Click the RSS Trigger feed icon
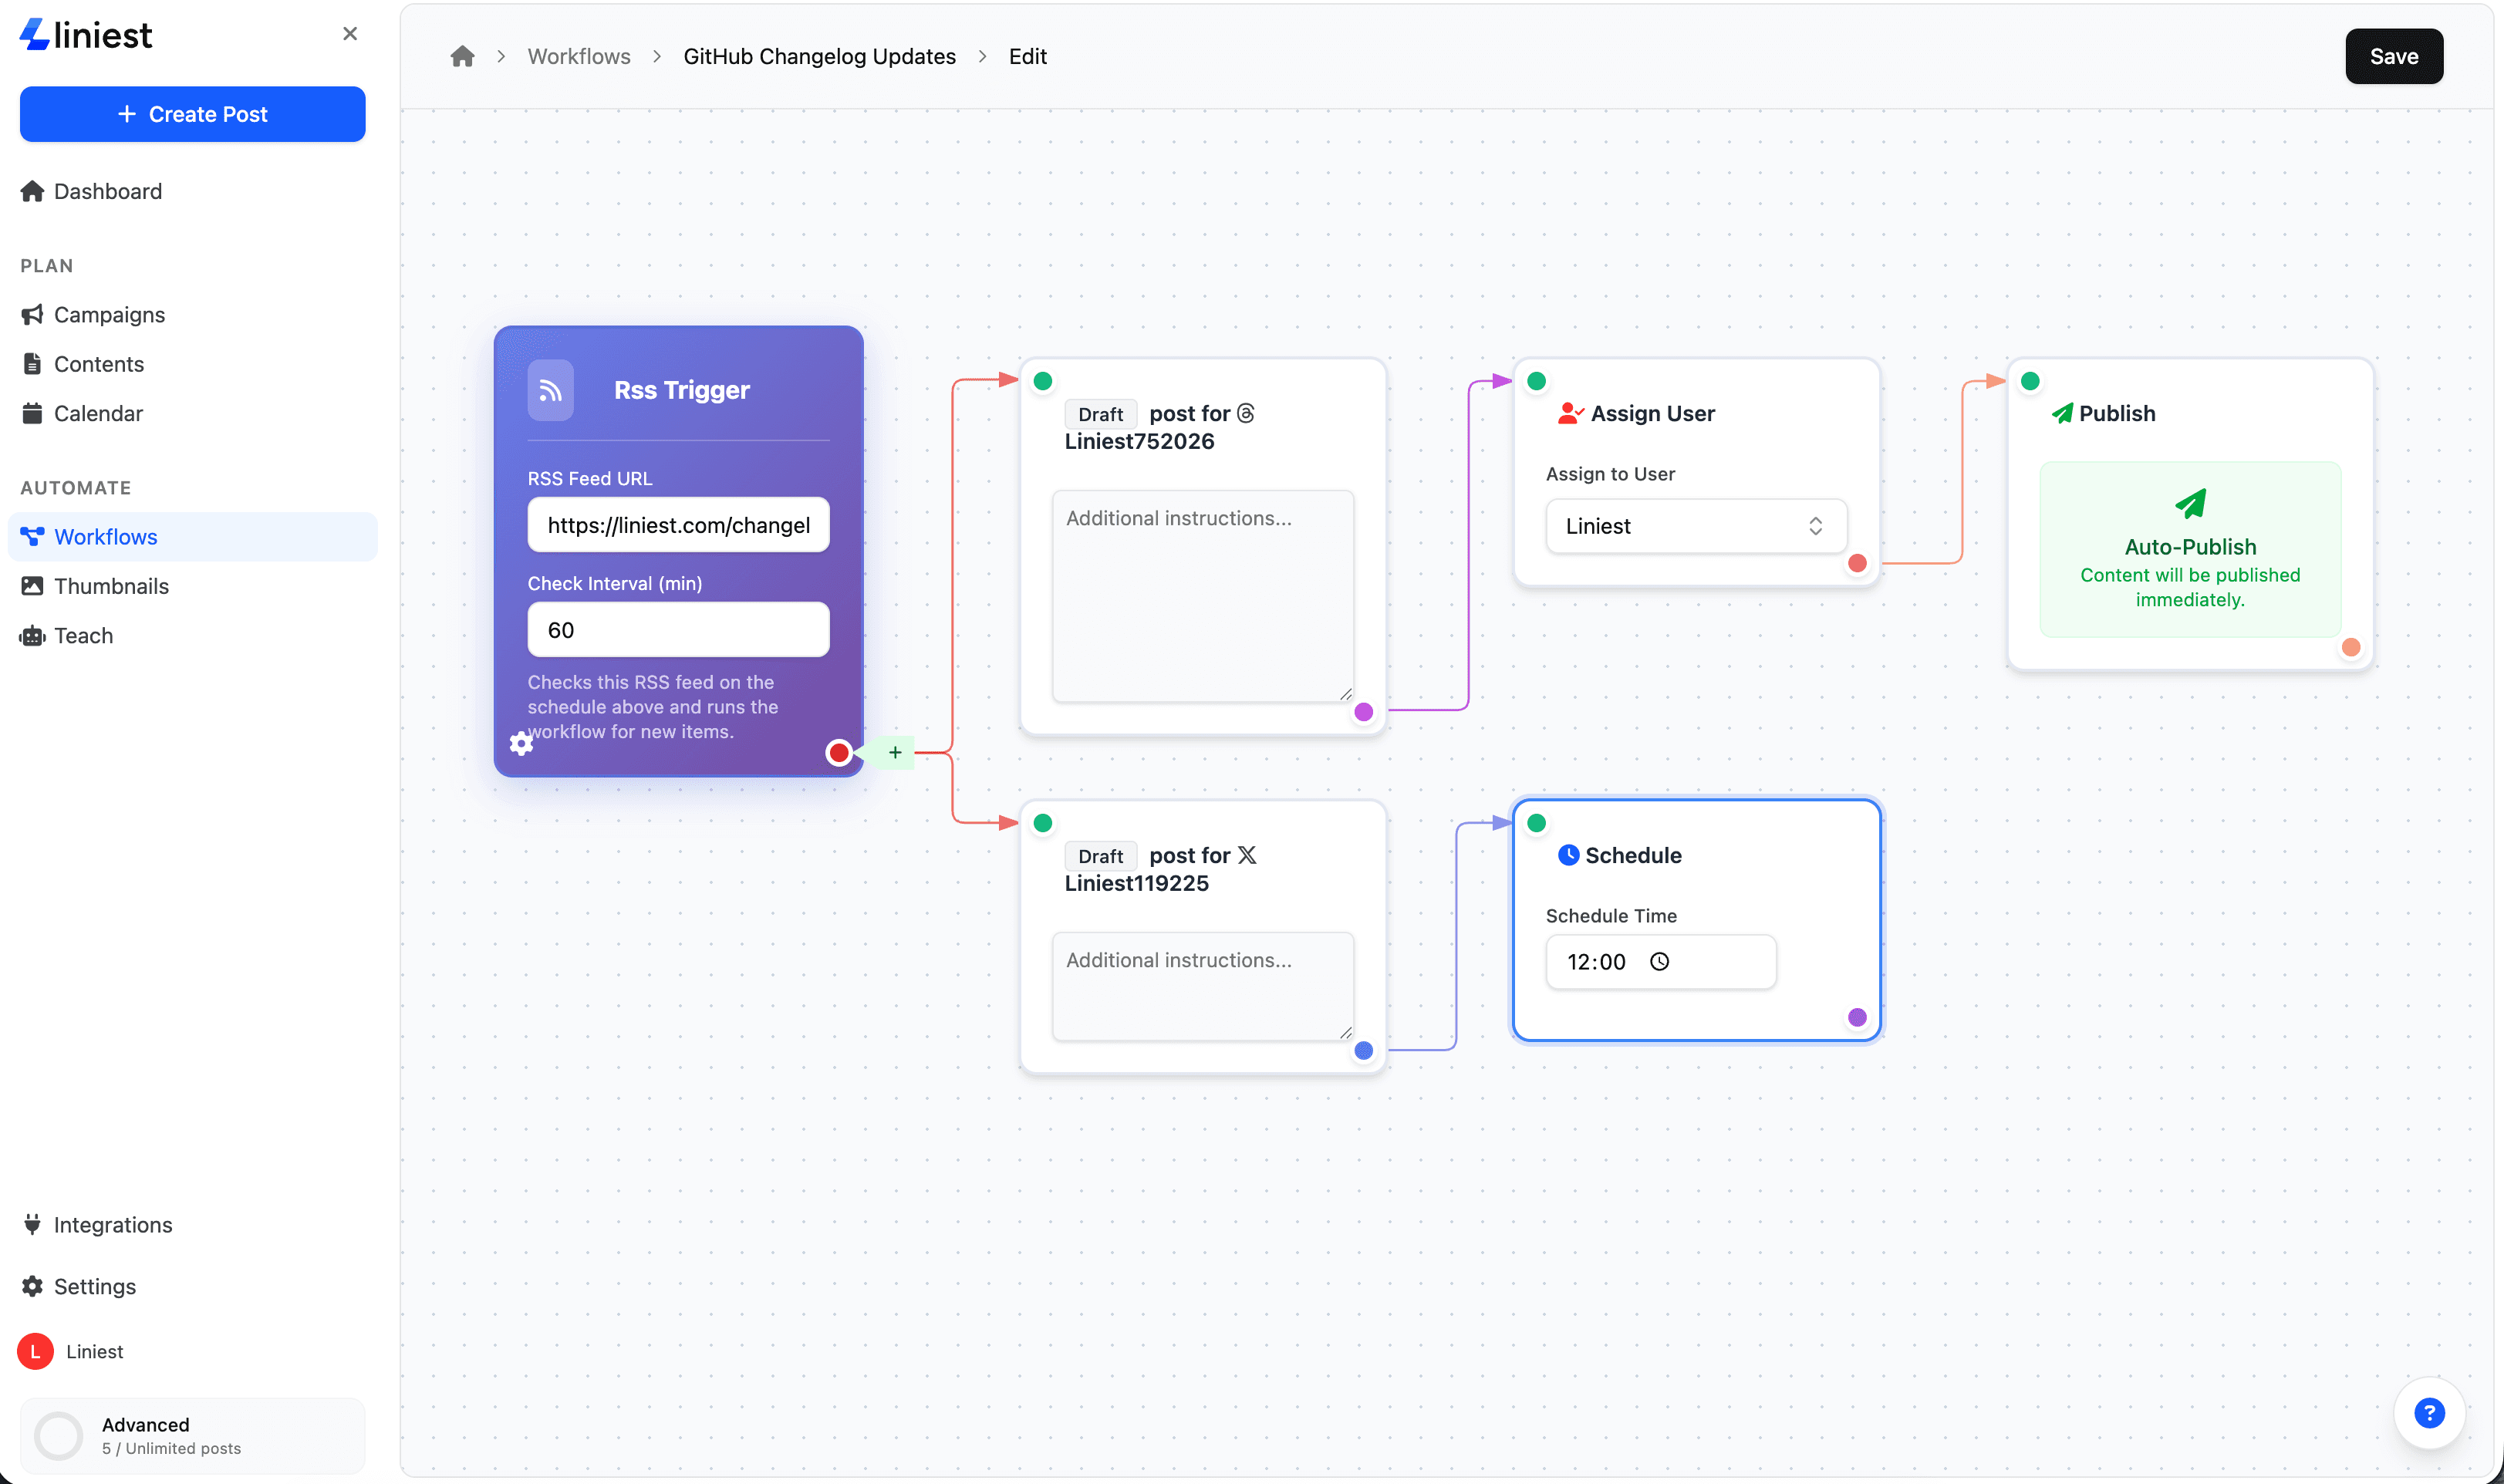Screen dimensions: 2504x1484 point(550,390)
